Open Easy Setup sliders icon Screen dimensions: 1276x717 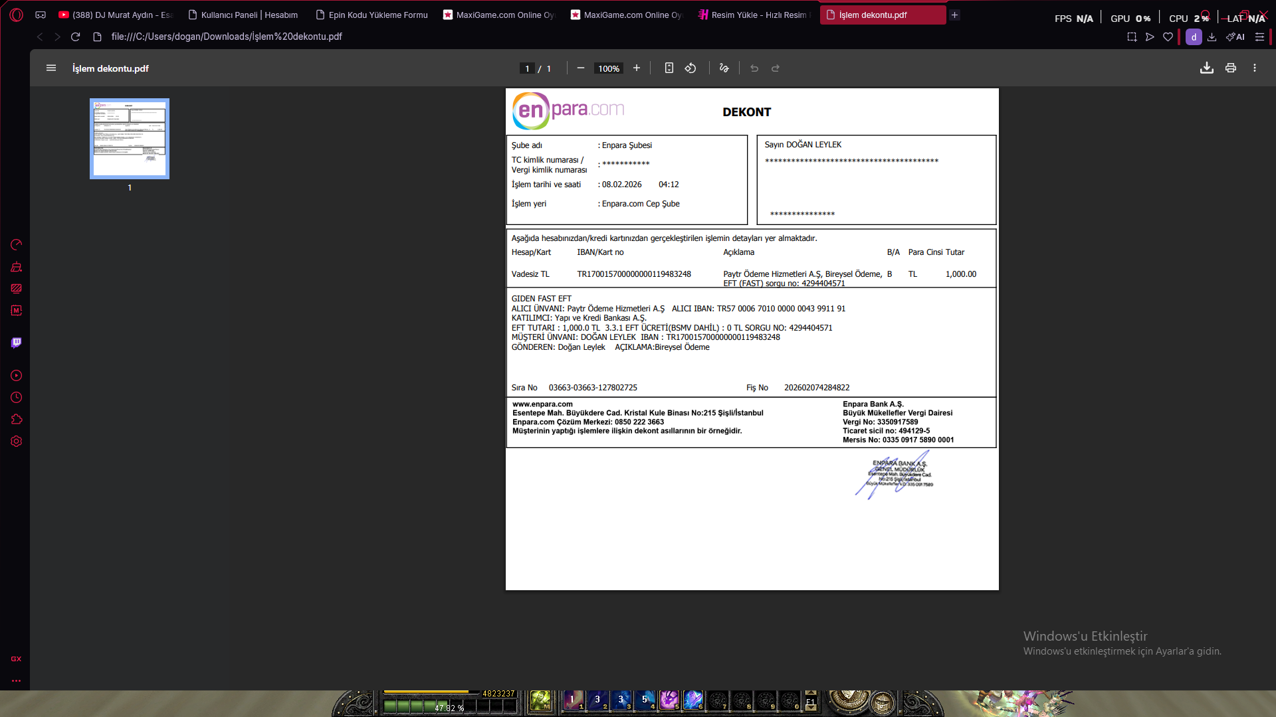pyautogui.click(x=1259, y=37)
